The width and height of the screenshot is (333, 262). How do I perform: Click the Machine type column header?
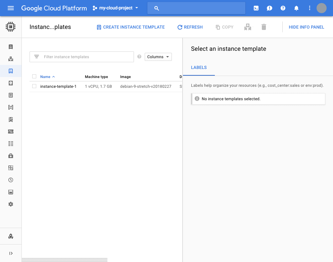96,77
